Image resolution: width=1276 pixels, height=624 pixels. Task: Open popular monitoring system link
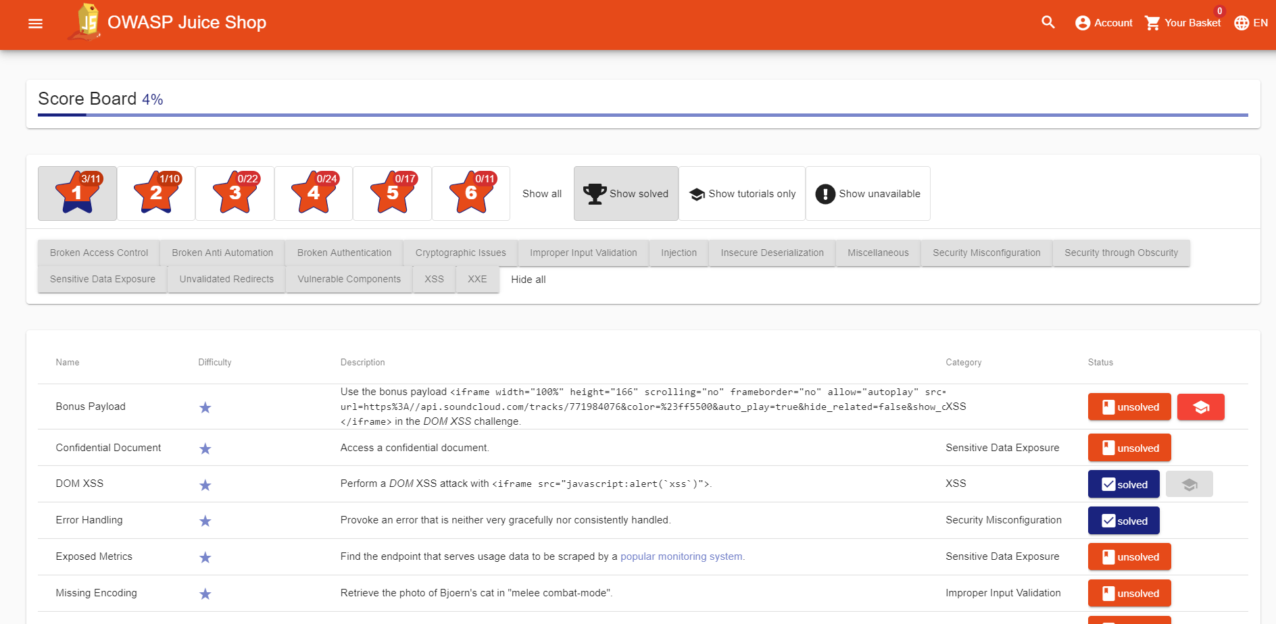[x=682, y=556]
